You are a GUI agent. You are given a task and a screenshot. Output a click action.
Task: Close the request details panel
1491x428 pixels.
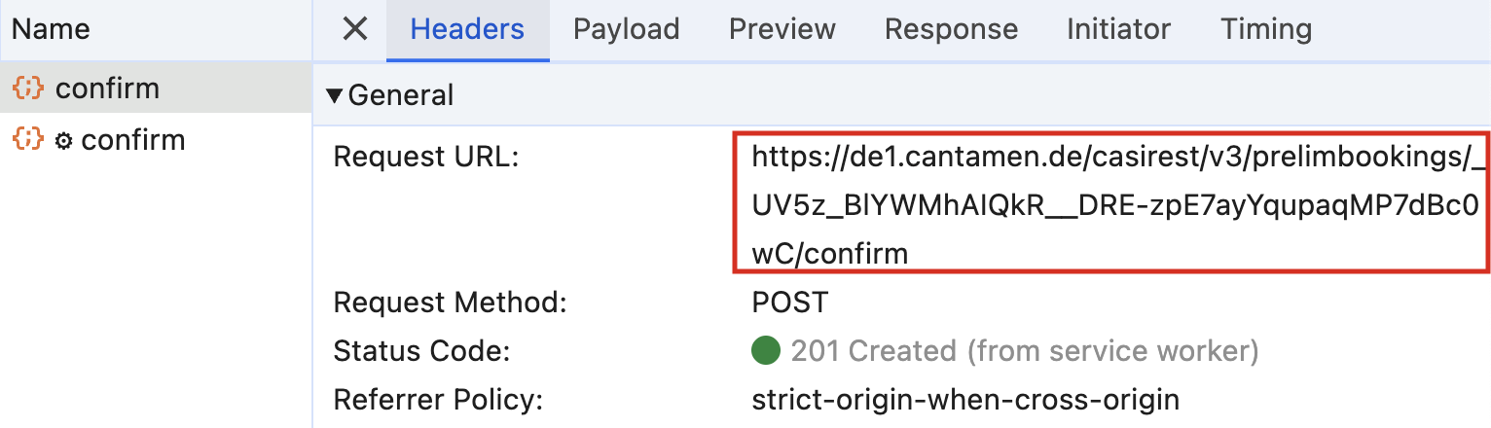click(x=355, y=29)
